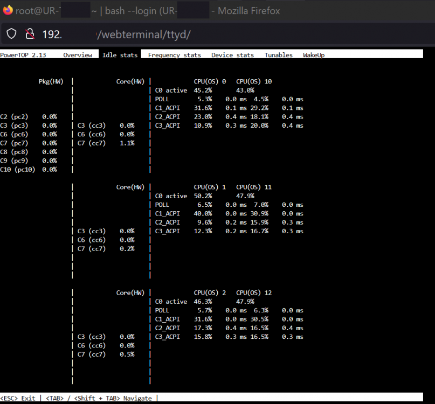Switch to the Overview tab
The width and height of the screenshot is (435, 404).
click(78, 55)
